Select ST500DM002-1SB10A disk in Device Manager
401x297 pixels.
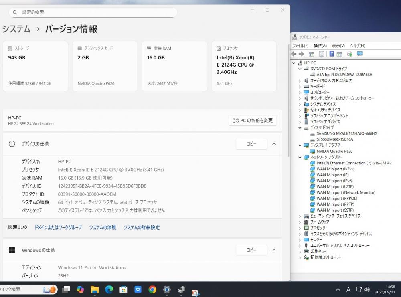coord(335,139)
